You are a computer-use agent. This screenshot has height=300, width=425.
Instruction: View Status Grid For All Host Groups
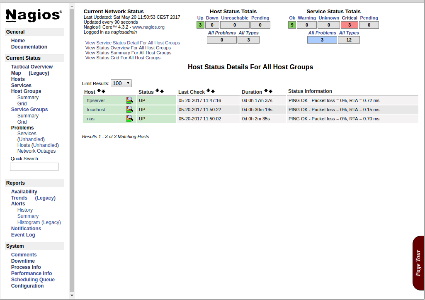click(x=123, y=58)
